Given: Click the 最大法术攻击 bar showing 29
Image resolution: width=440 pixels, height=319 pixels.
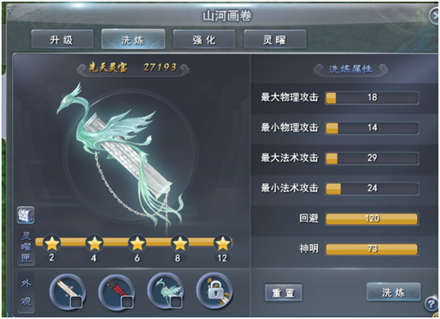Looking at the screenshot, I should pyautogui.click(x=372, y=158).
